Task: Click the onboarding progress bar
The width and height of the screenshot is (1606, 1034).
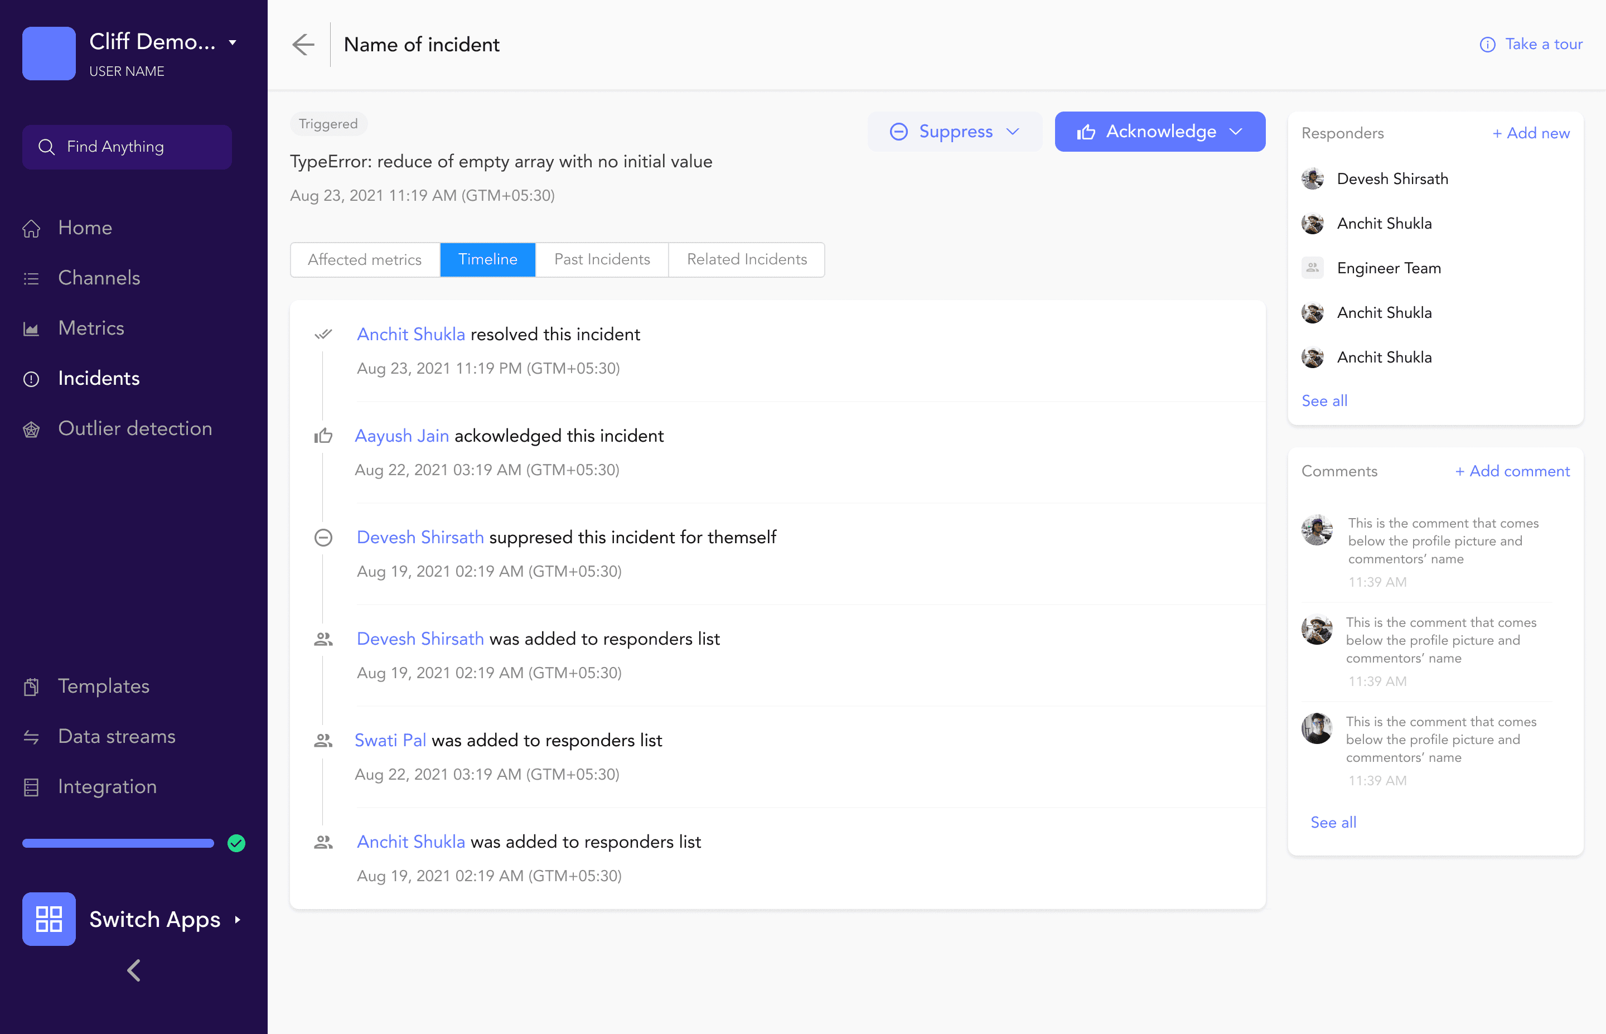Action: (118, 843)
